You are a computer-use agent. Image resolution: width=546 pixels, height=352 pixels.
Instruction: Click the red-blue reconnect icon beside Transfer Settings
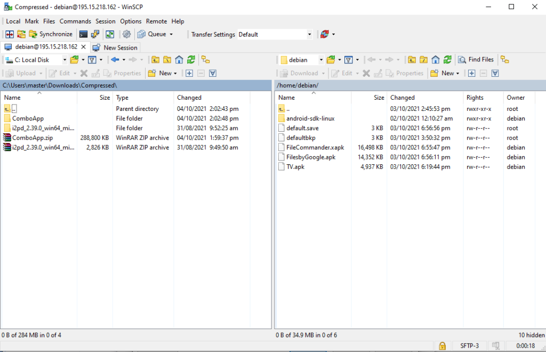click(x=325, y=34)
